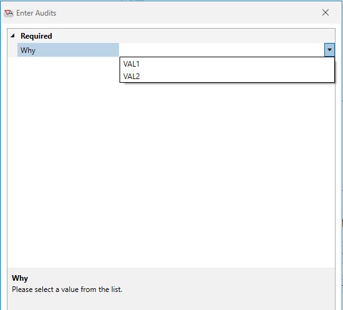Choose VAL1 from the dropdown list
Screen dimensions: 343x310
[227, 64]
